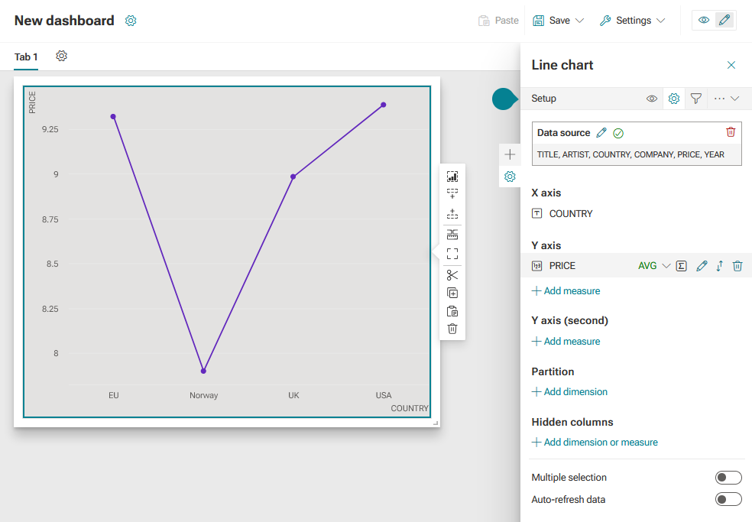Select the PRICE Y axis measure
The height and width of the screenshot is (522, 752).
pos(562,265)
